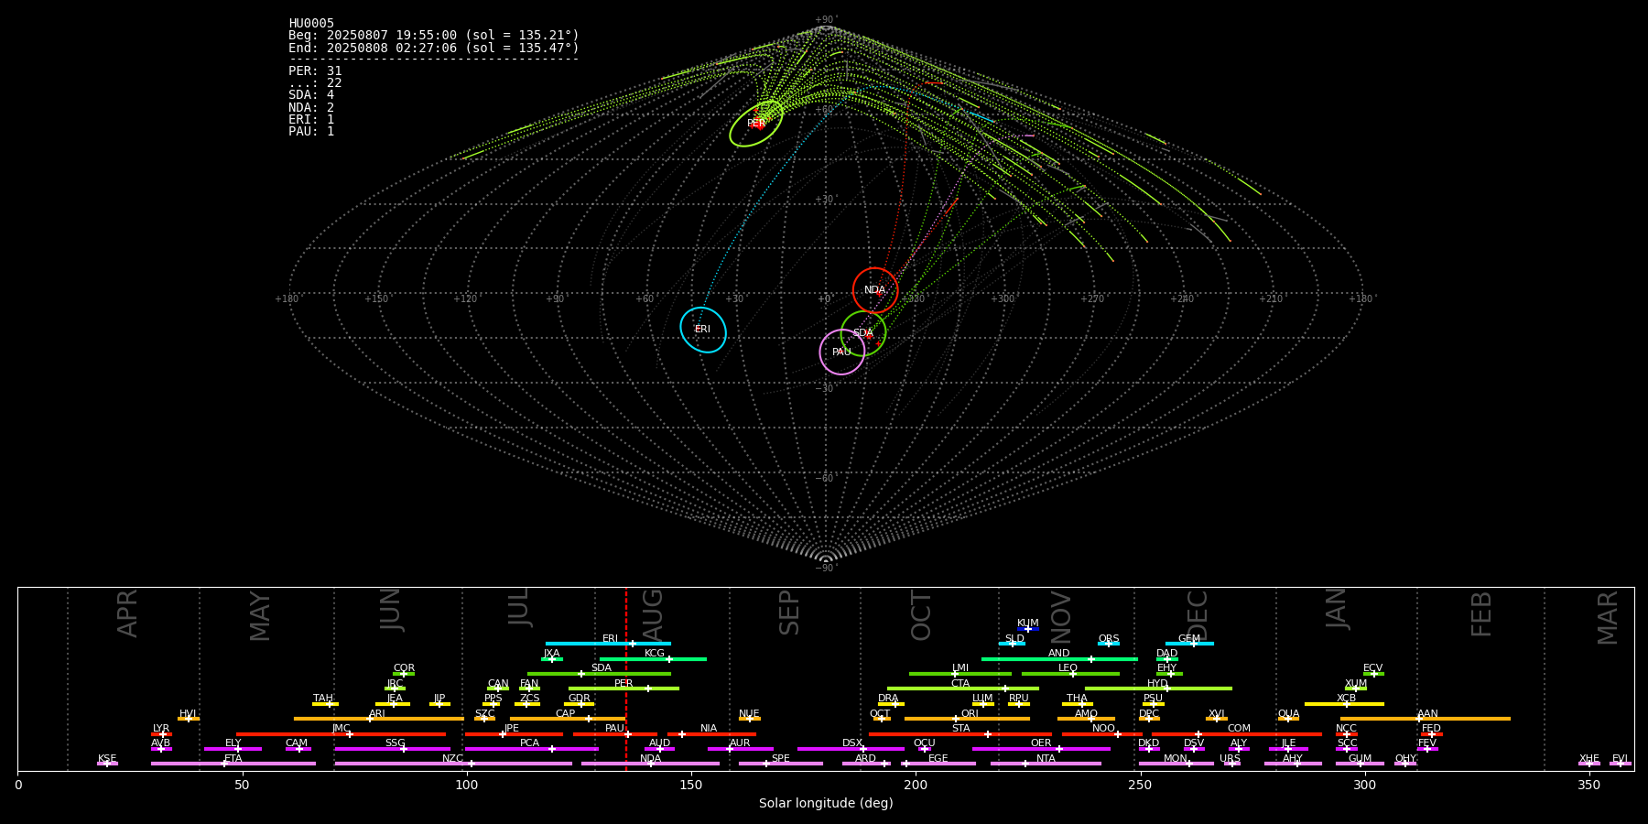The image size is (1648, 824).
Task: Click the PER radiant ellipse on the sky map
Action: pyautogui.click(x=756, y=124)
